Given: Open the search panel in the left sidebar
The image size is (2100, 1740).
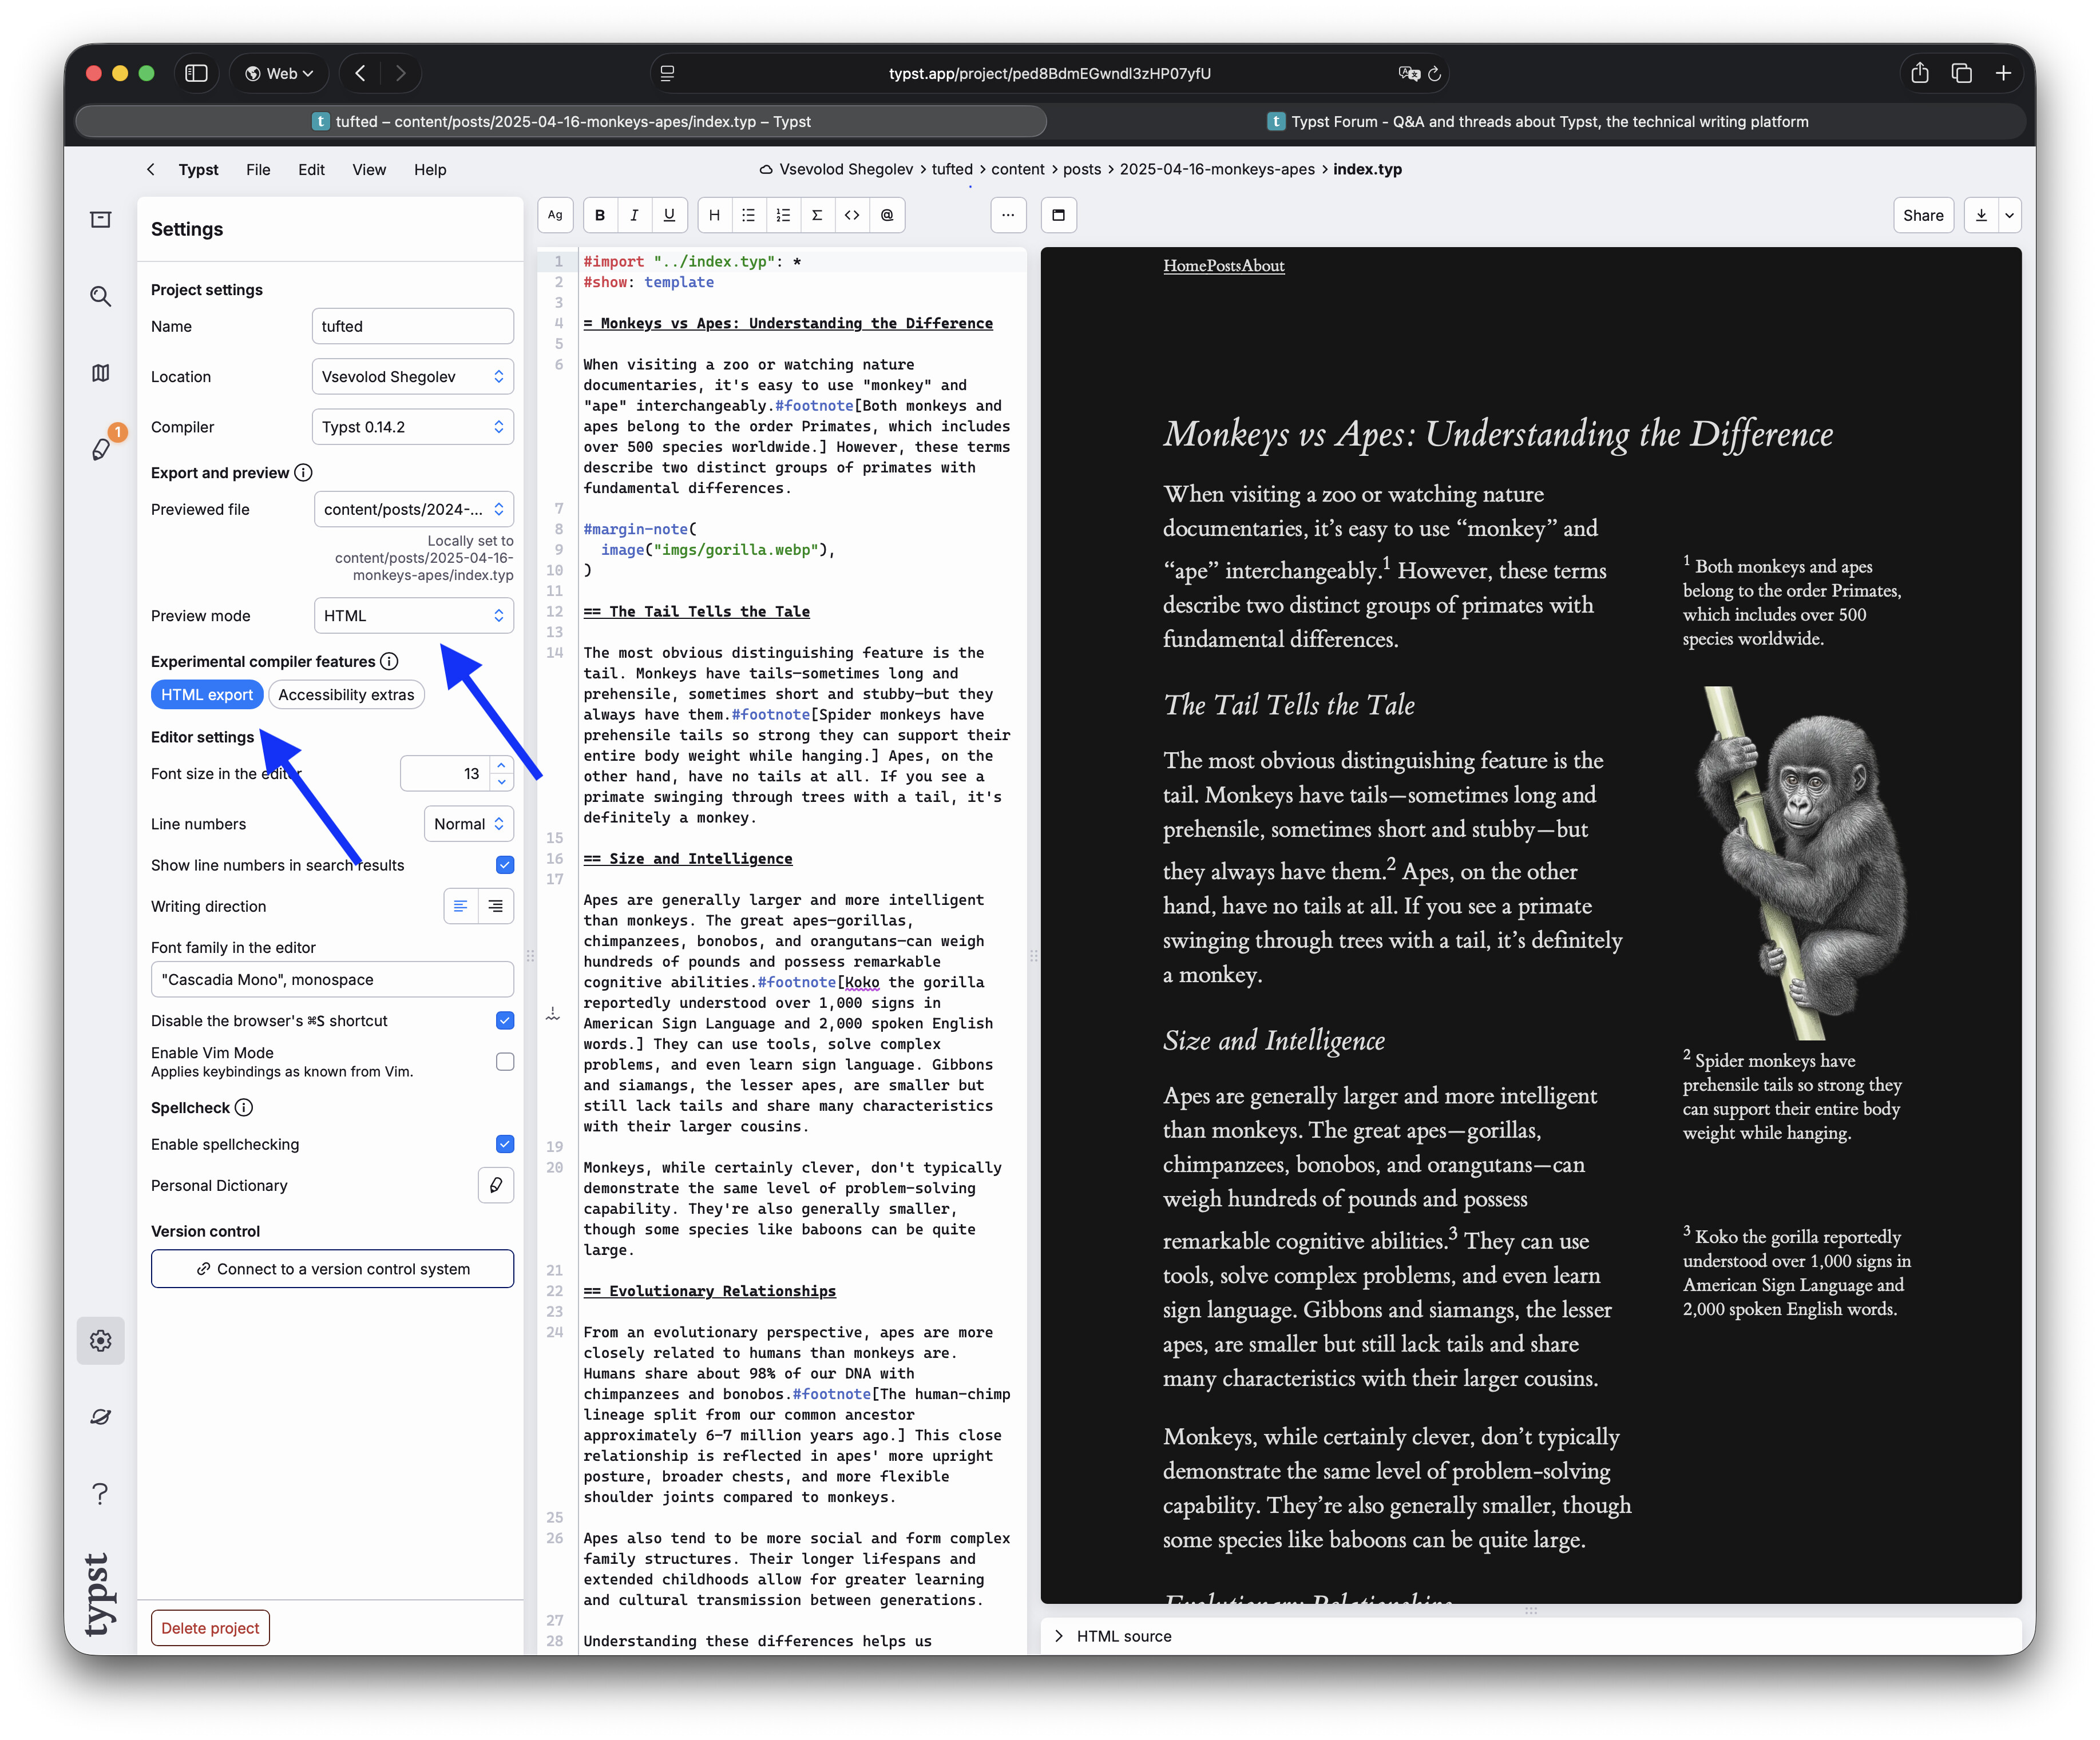Looking at the screenshot, I should pos(100,296).
